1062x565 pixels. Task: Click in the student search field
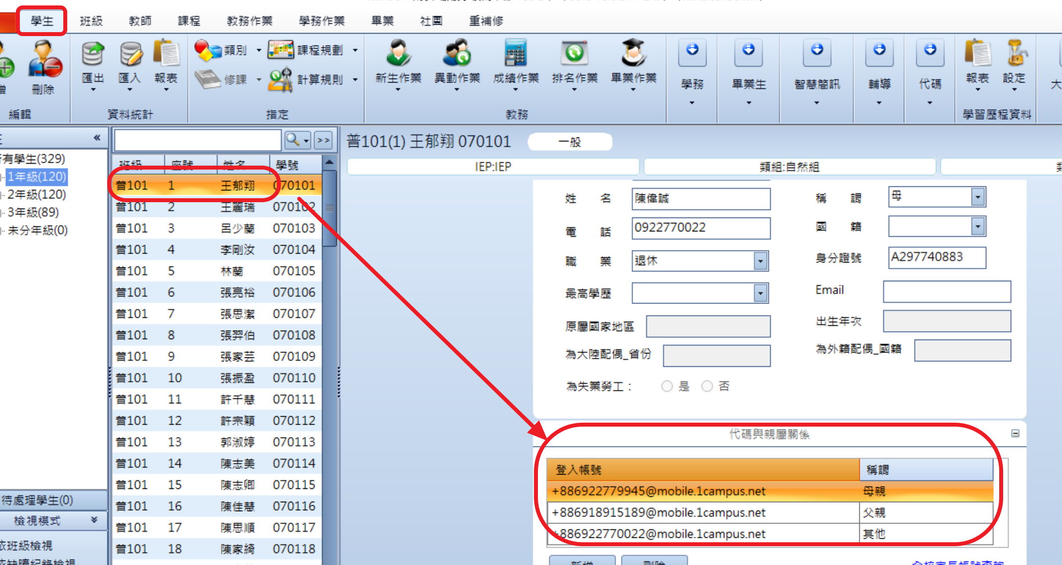(x=198, y=140)
